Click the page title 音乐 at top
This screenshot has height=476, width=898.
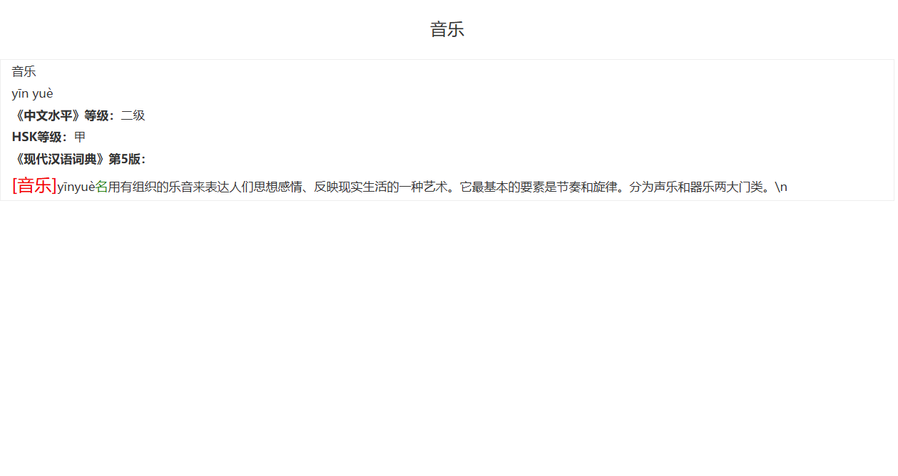(x=447, y=29)
